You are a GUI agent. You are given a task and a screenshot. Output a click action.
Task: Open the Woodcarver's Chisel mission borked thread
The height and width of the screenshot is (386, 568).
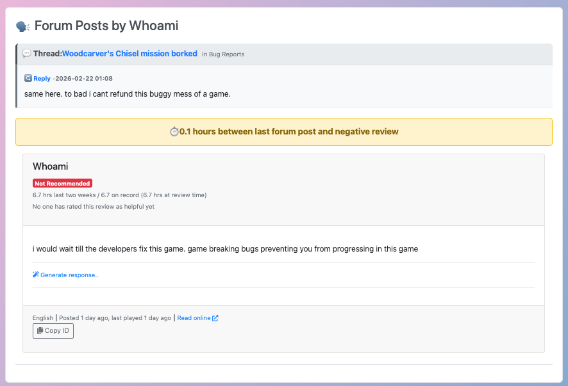pyautogui.click(x=129, y=54)
